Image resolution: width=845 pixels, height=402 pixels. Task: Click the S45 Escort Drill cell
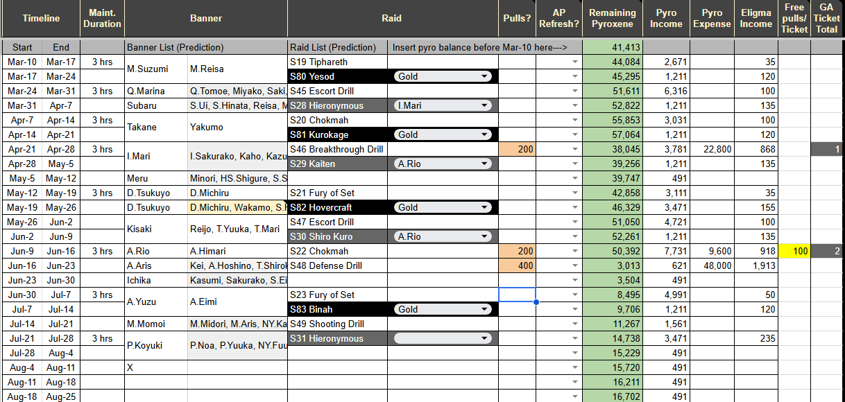point(337,91)
